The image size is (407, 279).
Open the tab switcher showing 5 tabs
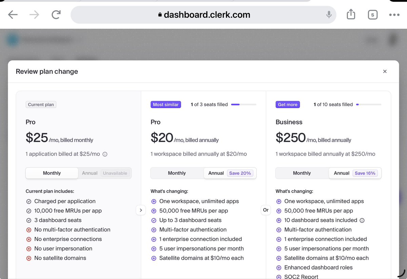(x=372, y=15)
